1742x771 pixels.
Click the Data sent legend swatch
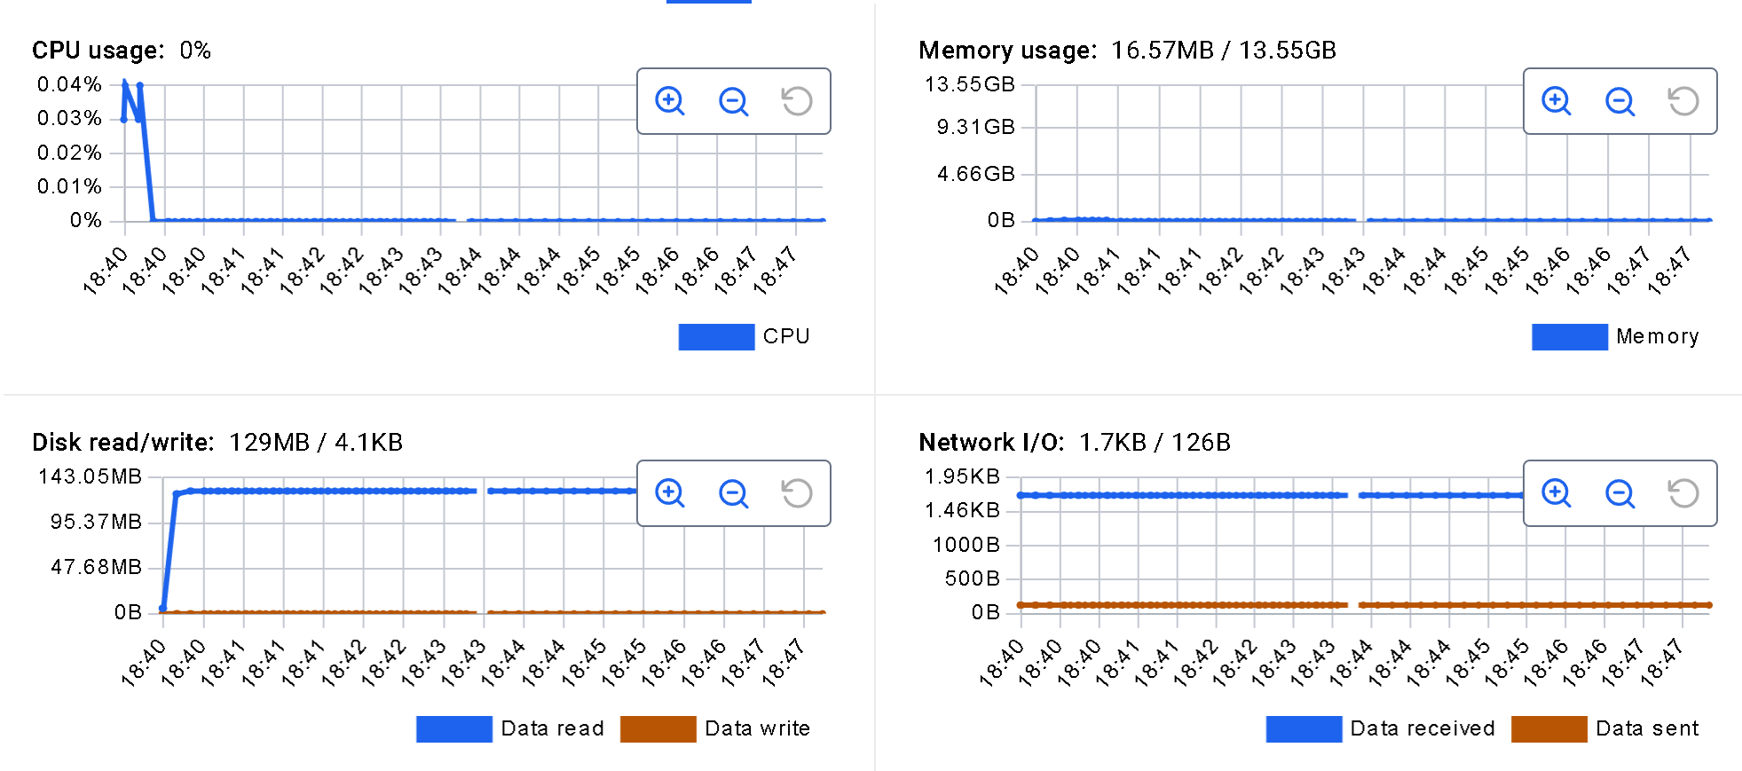click(x=1549, y=729)
